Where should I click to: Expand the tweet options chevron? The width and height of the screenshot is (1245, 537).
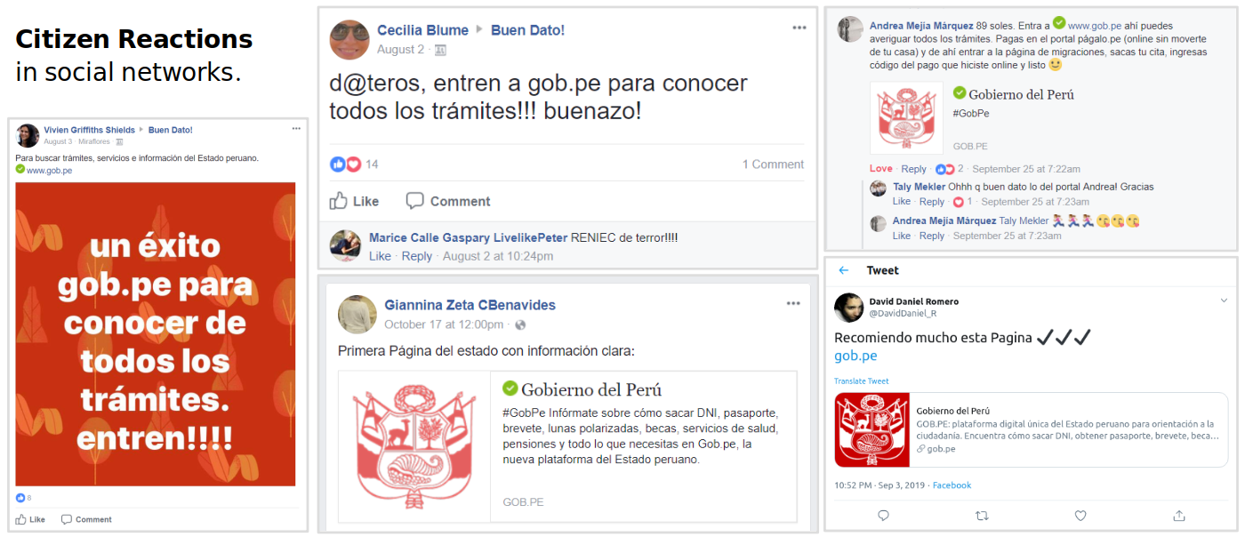click(1224, 301)
